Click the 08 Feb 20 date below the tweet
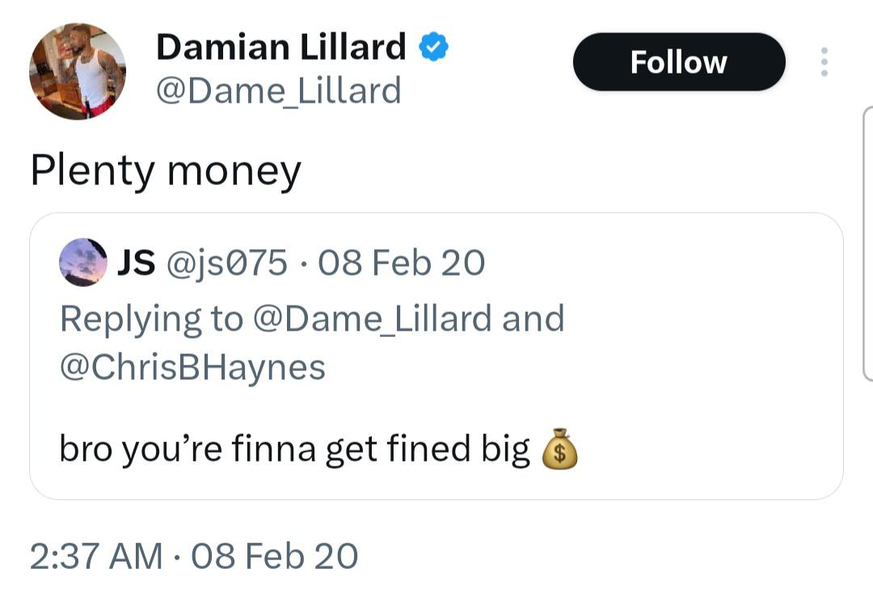873x594 pixels. (x=275, y=556)
